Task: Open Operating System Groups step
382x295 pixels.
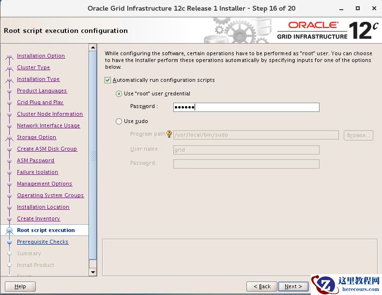Action: tap(50, 195)
